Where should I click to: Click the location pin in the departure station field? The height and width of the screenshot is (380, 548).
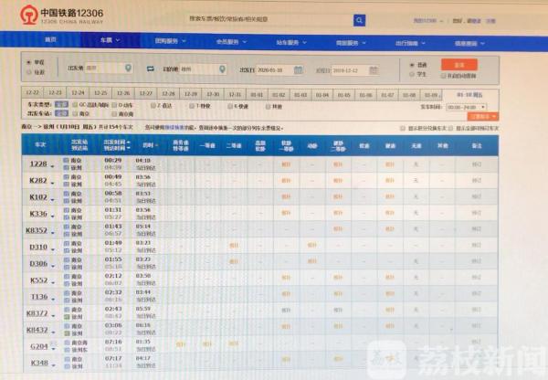coord(128,69)
